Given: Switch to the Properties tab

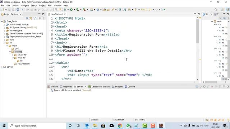Looking at the screenshot, I should click(x=66, y=87).
